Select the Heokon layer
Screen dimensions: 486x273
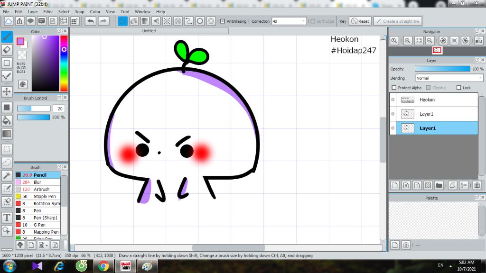tap(437, 100)
